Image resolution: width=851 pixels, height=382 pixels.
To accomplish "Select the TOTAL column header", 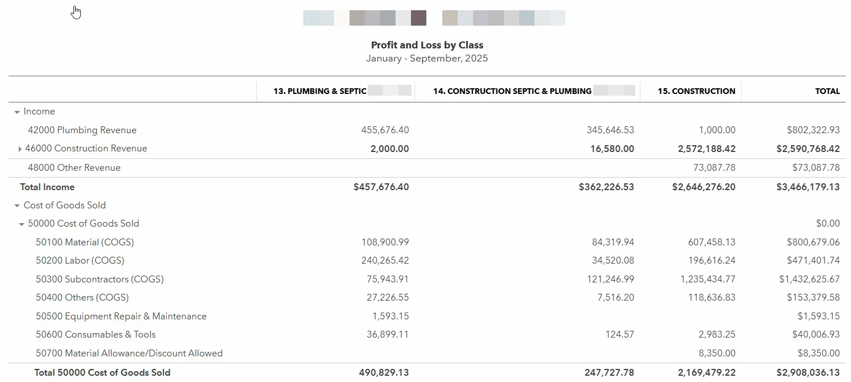I will (827, 91).
